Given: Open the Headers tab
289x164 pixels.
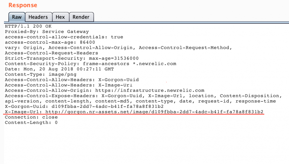Looking at the screenshot, I should click(38, 17).
